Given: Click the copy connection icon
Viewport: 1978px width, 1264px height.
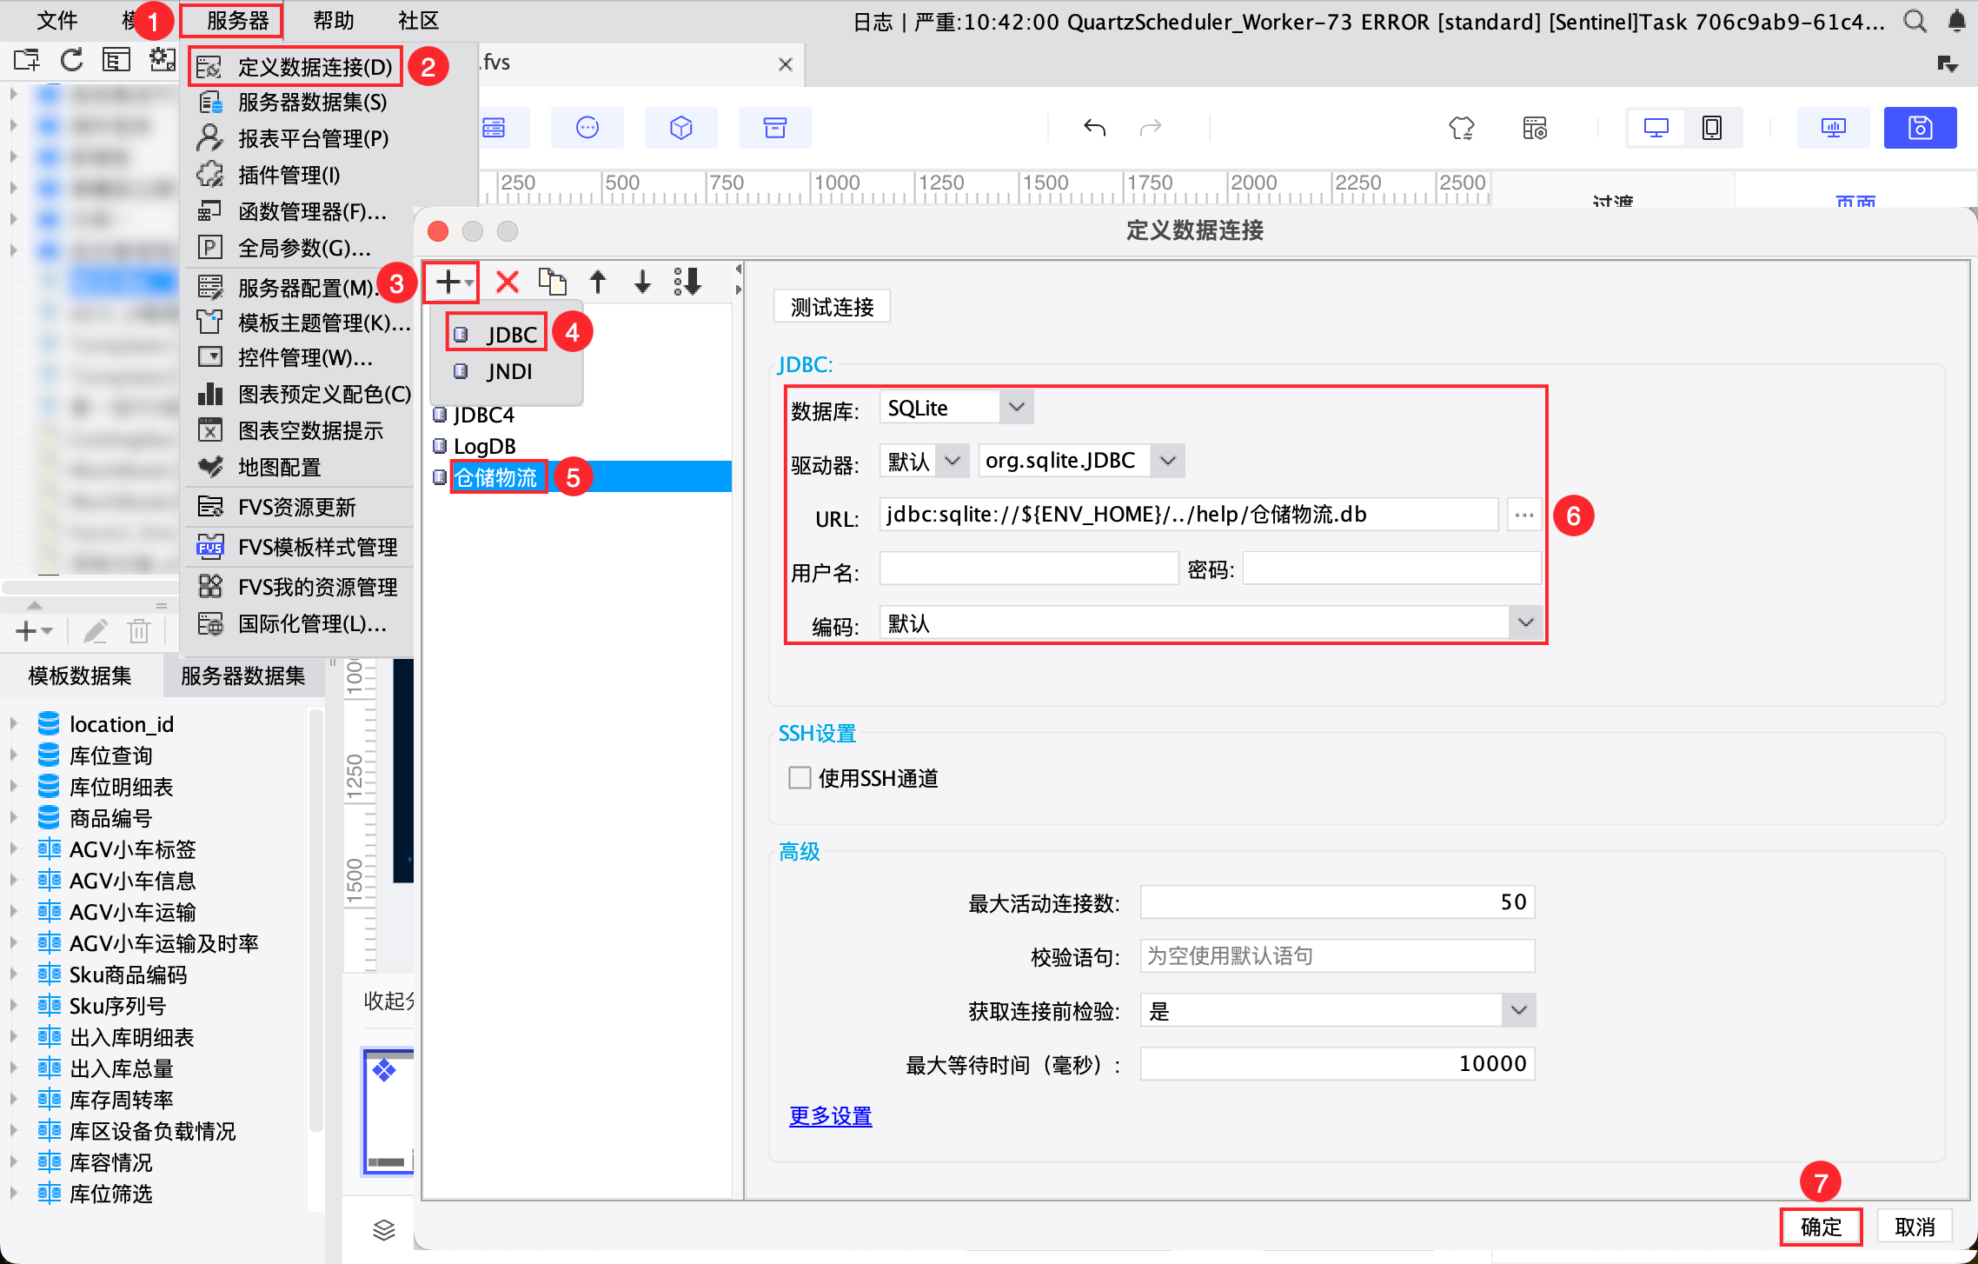Looking at the screenshot, I should click(552, 282).
